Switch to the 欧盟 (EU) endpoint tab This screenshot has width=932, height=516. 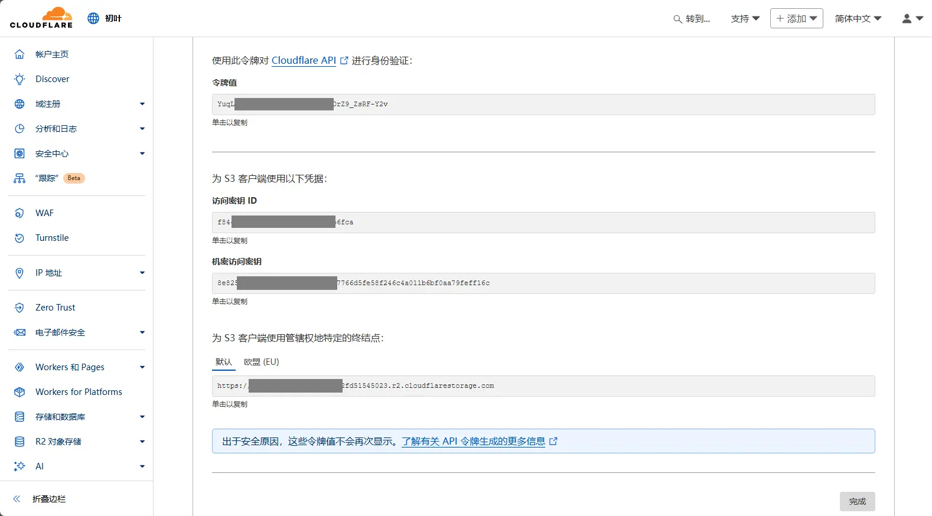(x=261, y=362)
